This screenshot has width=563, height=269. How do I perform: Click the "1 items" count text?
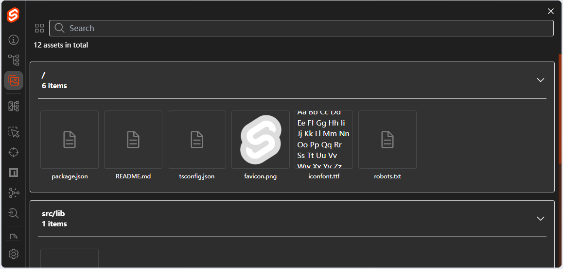tap(54, 224)
